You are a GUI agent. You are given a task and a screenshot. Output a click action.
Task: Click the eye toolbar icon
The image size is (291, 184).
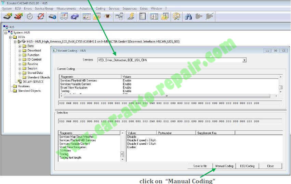point(107,16)
